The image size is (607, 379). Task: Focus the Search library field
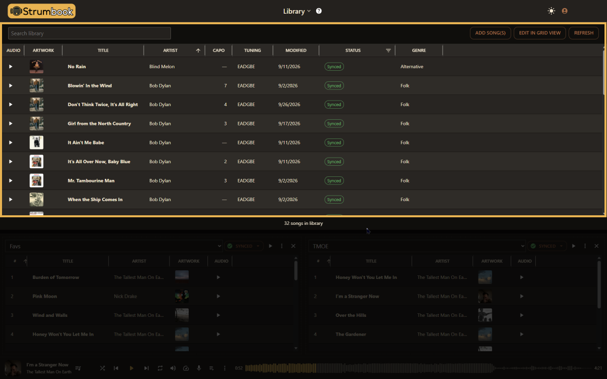pos(90,33)
